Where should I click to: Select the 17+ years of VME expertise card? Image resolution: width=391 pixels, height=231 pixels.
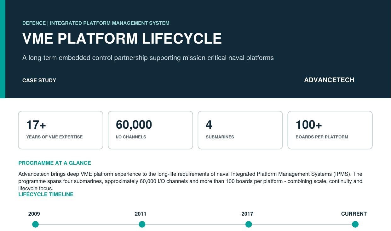[61, 130]
